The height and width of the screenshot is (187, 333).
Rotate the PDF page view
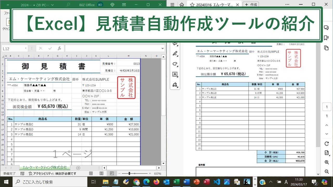327,144
